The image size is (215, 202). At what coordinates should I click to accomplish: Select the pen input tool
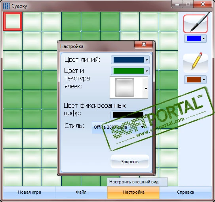195,24
